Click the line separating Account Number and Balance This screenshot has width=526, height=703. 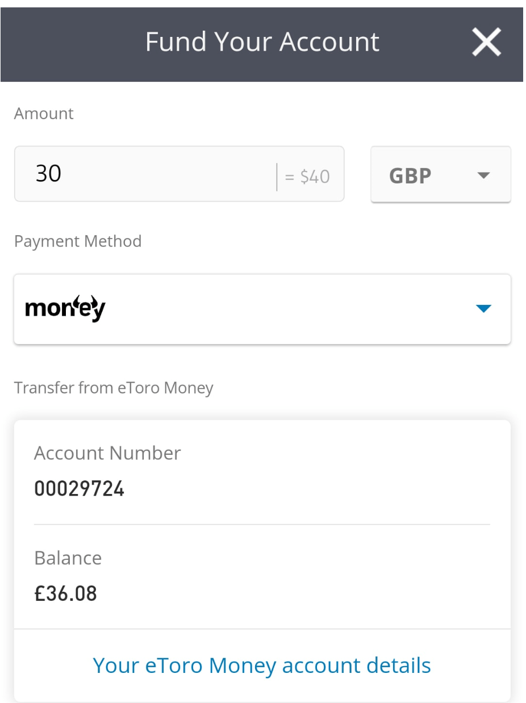[x=262, y=525]
